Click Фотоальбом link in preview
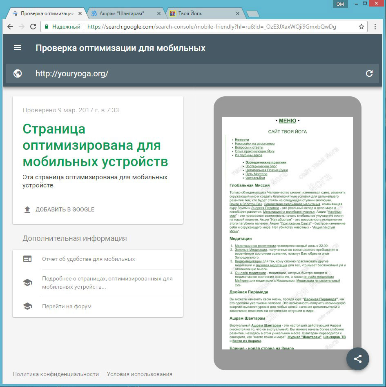The height and width of the screenshot is (387, 386). [x=255, y=178]
